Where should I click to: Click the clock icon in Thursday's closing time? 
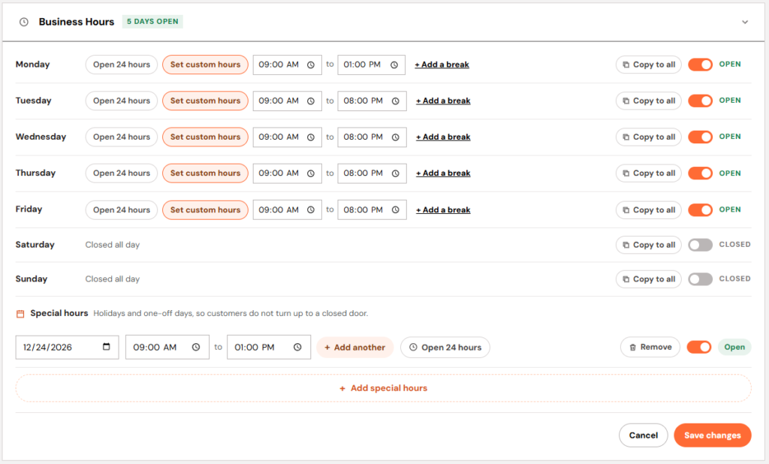tap(395, 173)
